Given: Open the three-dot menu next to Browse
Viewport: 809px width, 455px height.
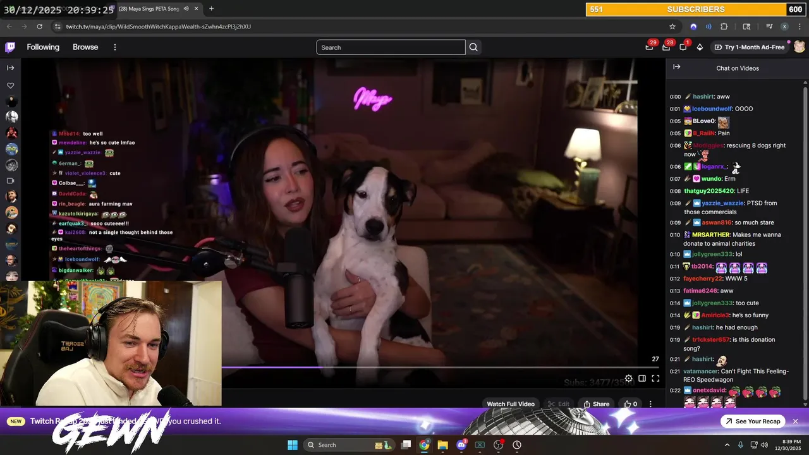Looking at the screenshot, I should pos(114,47).
